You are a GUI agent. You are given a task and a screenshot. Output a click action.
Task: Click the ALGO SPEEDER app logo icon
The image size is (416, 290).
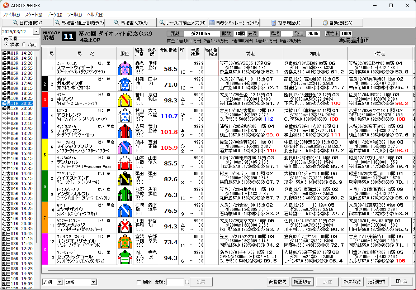click(6, 5)
